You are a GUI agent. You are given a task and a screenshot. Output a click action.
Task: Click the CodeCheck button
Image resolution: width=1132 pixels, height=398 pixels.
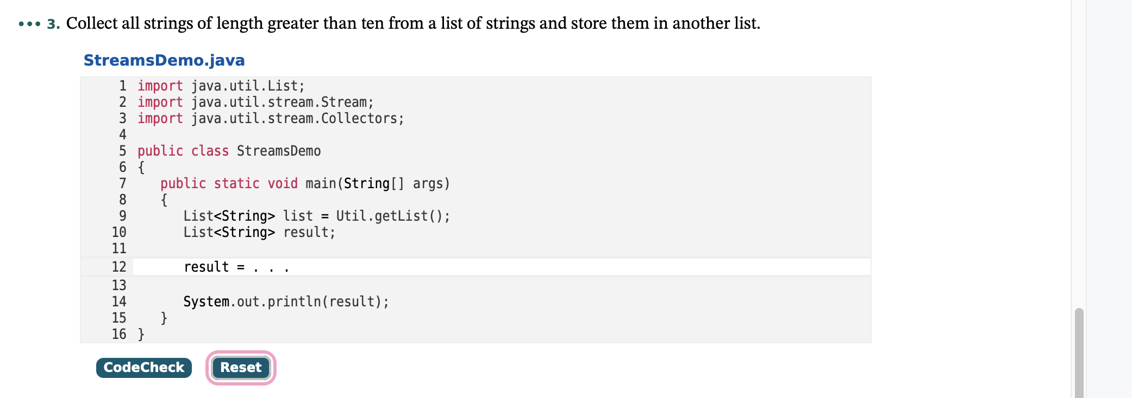click(144, 368)
